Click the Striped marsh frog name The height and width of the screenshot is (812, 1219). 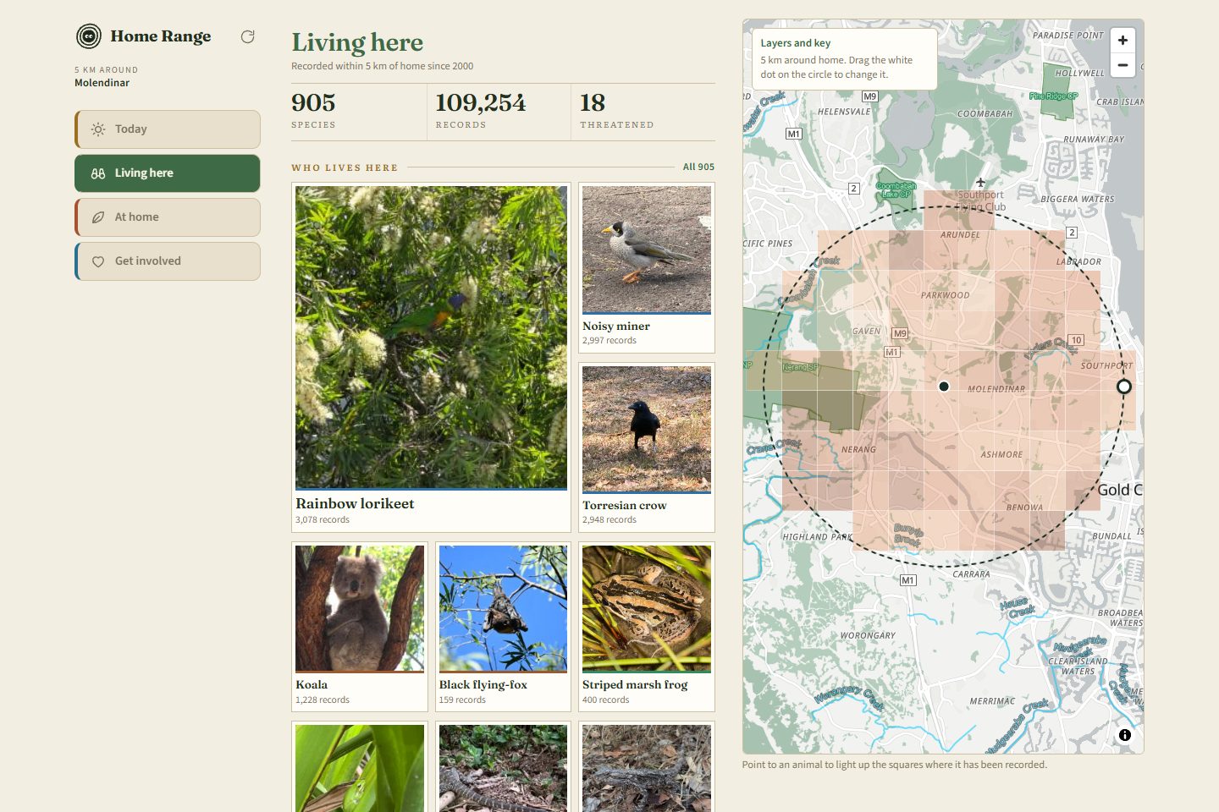pyautogui.click(x=635, y=684)
